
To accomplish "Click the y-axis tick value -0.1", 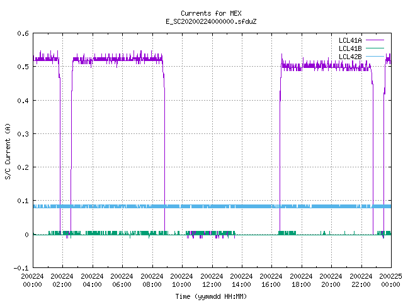I will [21, 268].
